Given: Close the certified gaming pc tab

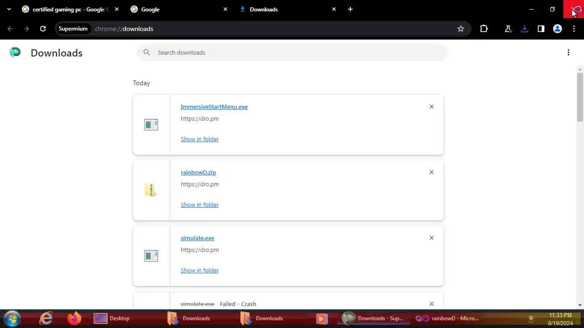Looking at the screenshot, I should coord(117,9).
